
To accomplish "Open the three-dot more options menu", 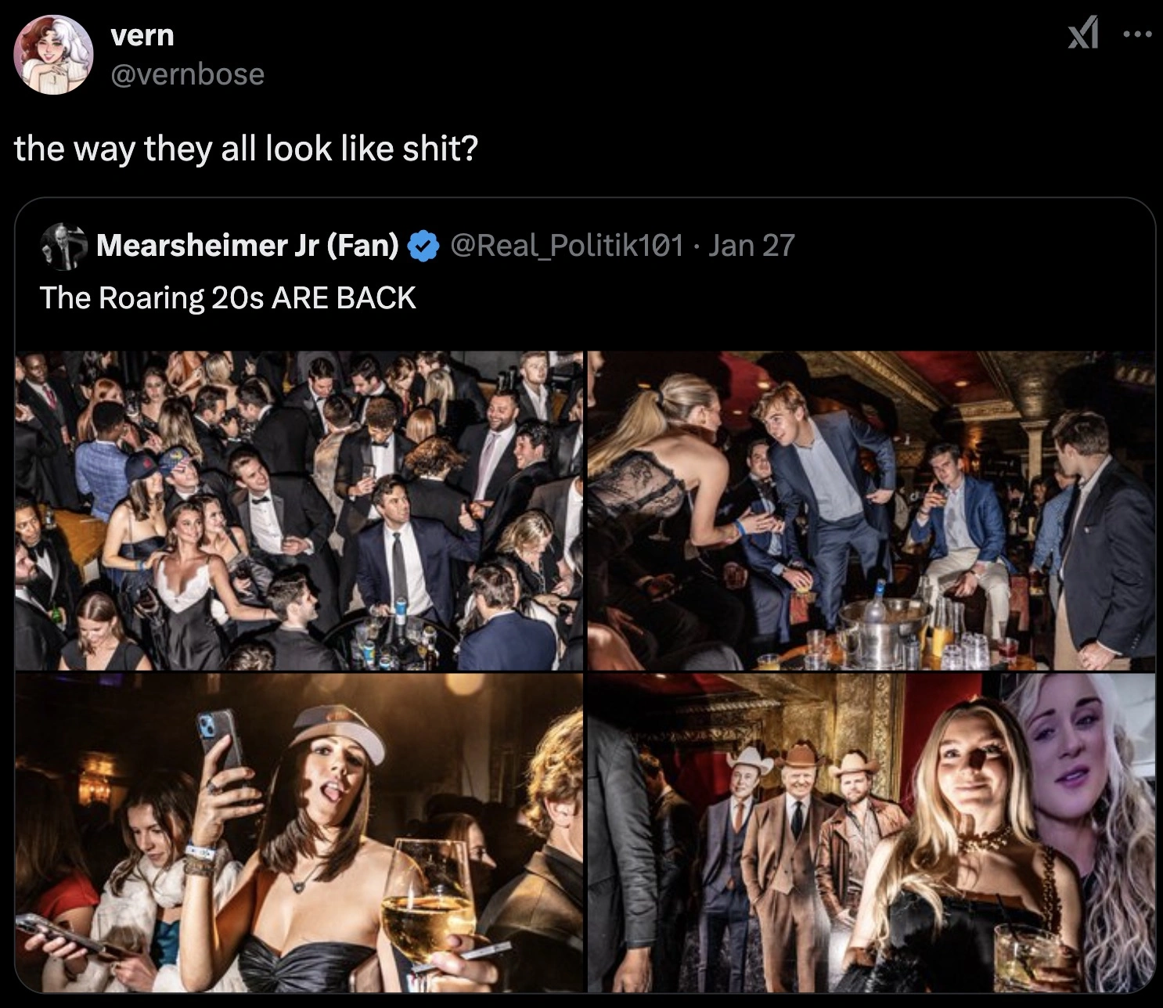I will [x=1137, y=35].
